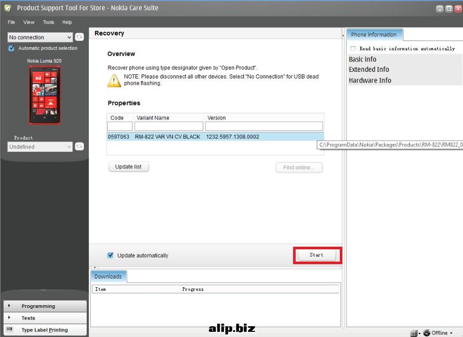
Task: Collapse the Downloads panel with small arrow
Action: (95, 267)
